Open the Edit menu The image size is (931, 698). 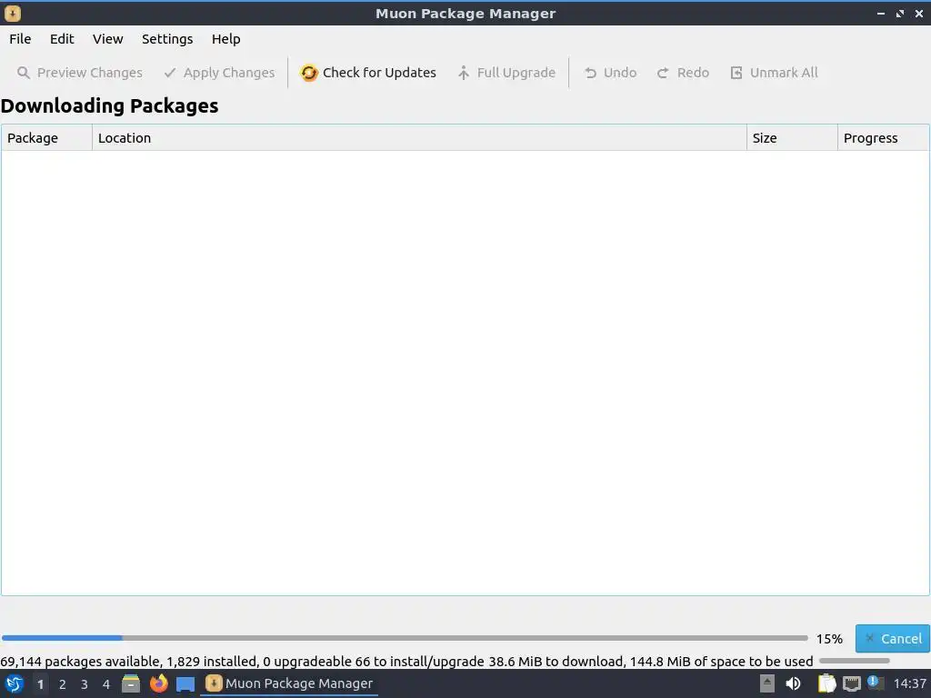pos(62,39)
